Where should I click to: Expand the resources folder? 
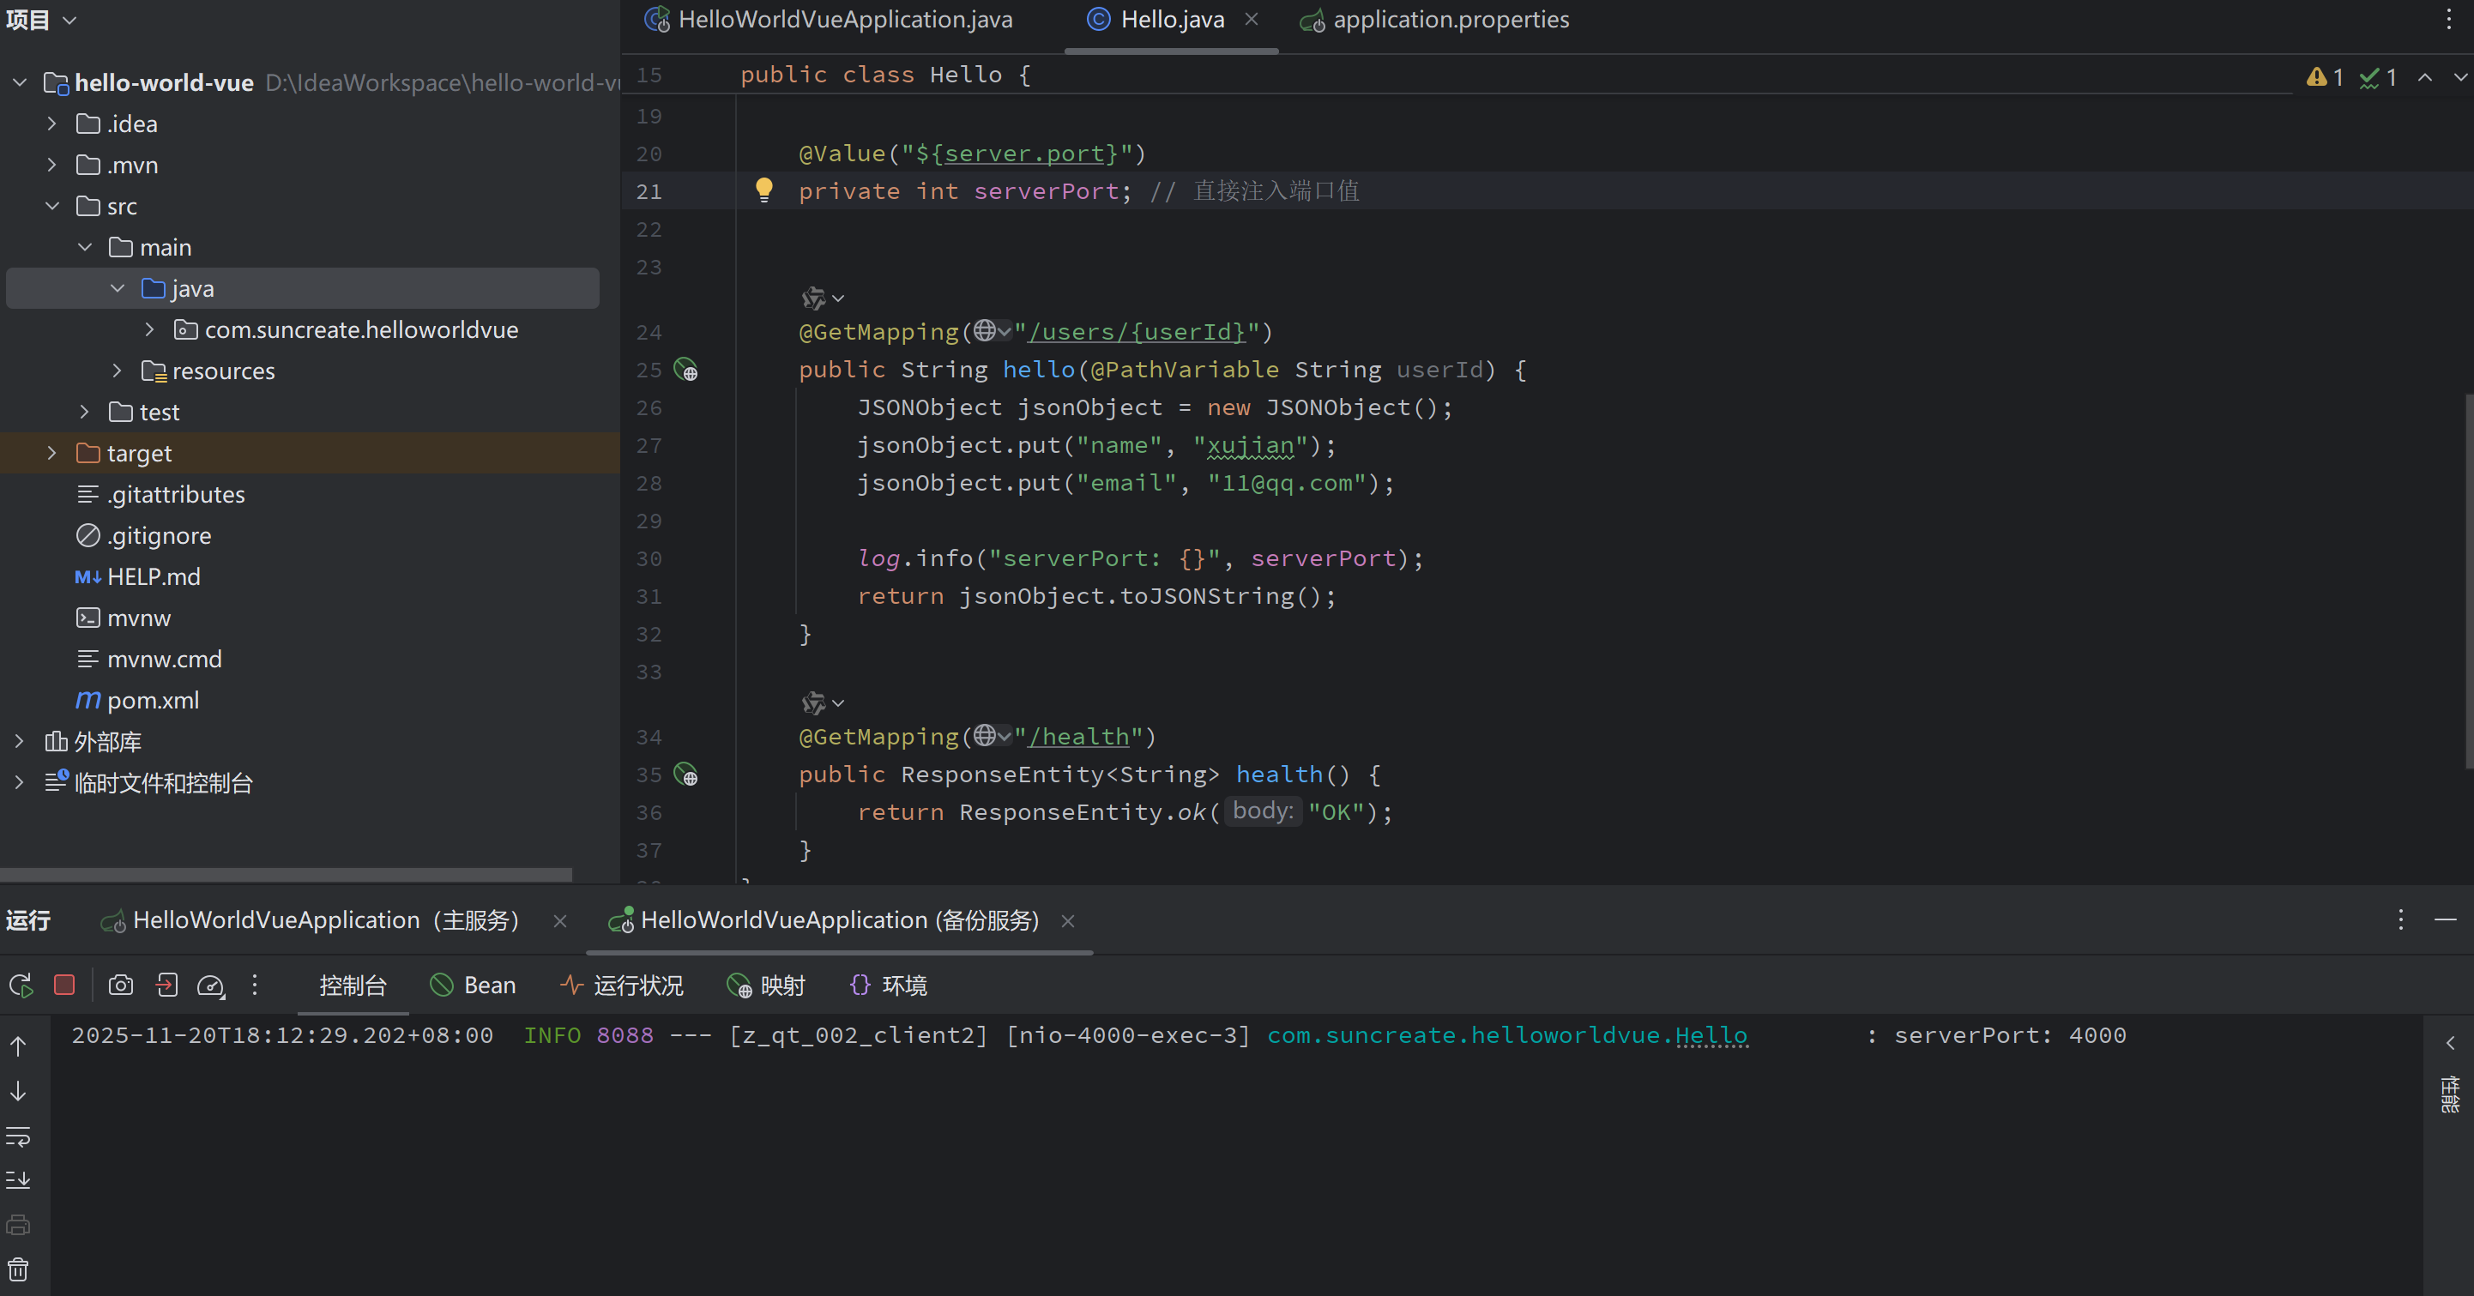[116, 371]
